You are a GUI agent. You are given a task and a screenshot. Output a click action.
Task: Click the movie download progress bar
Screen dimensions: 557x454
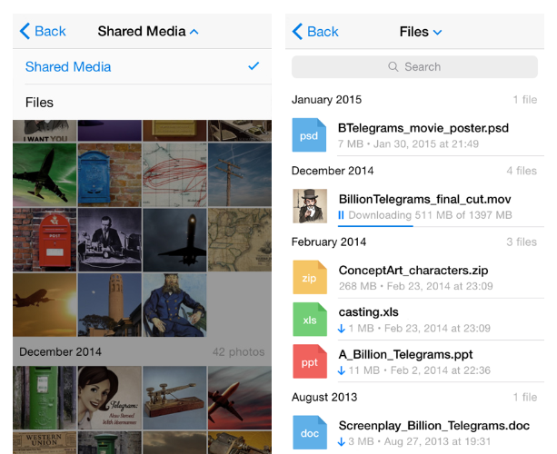tap(375, 225)
